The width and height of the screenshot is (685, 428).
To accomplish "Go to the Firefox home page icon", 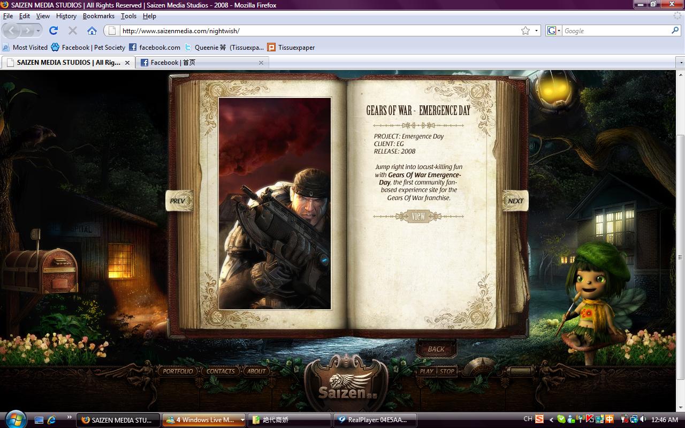I will tap(92, 30).
